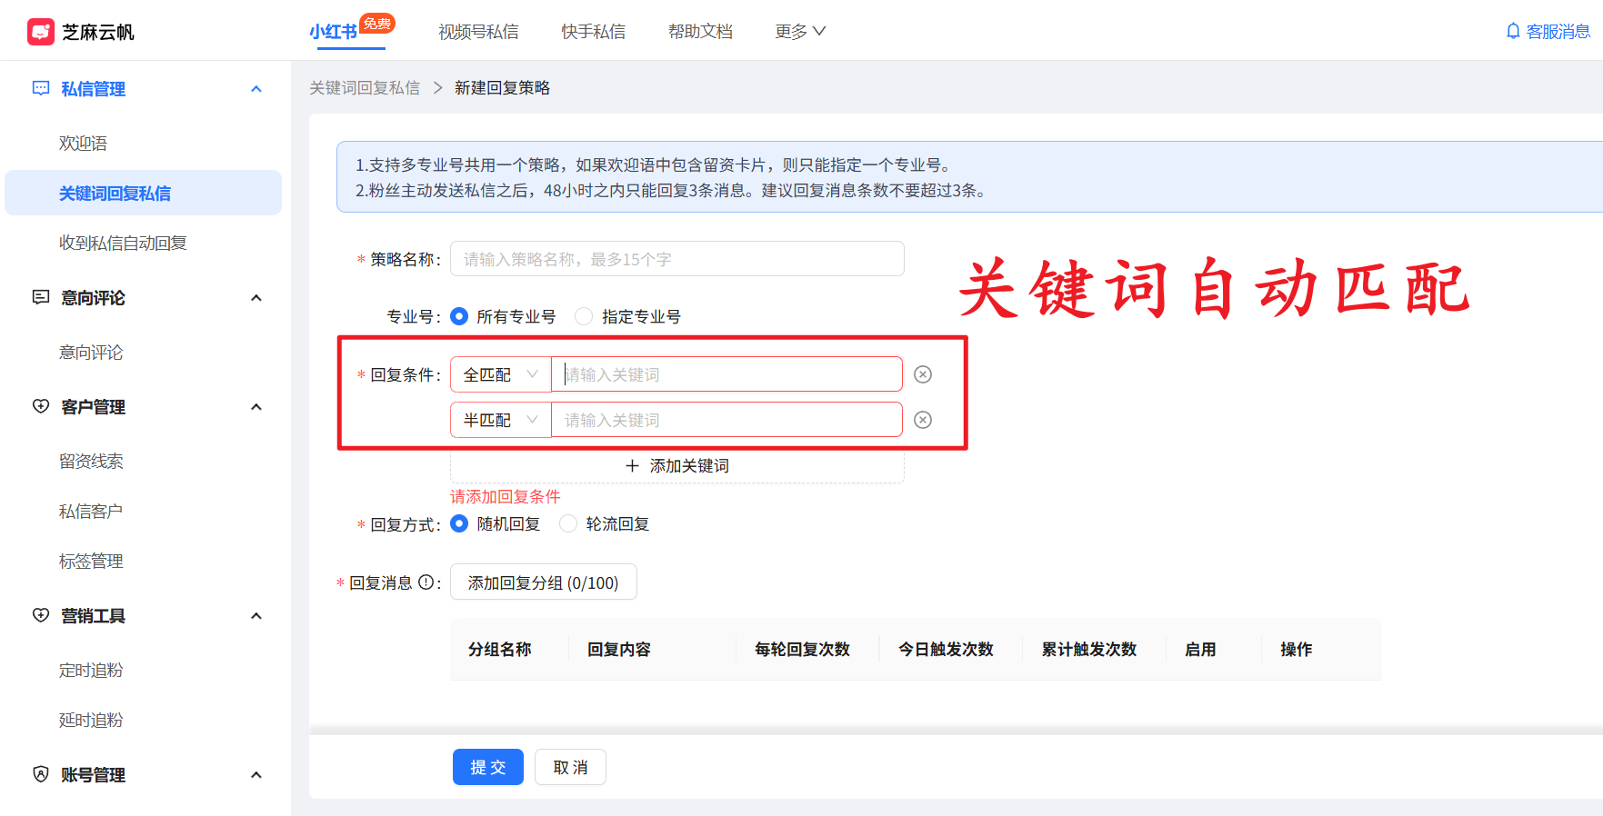Click the 账号管理 shield icon
This screenshot has height=816, width=1603.
pyautogui.click(x=41, y=774)
